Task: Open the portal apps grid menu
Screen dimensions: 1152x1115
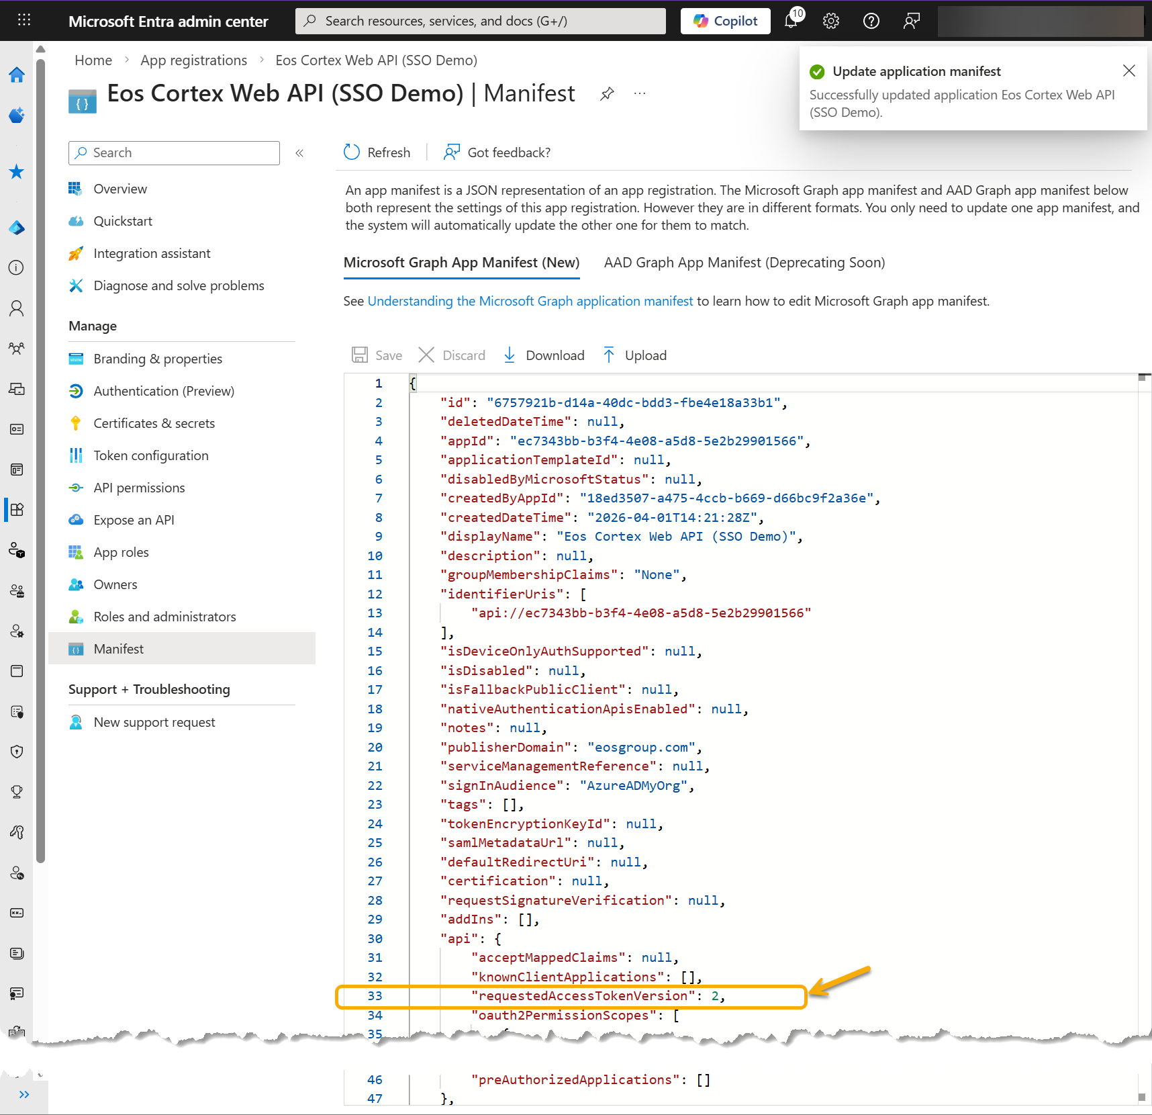Action: [24, 20]
